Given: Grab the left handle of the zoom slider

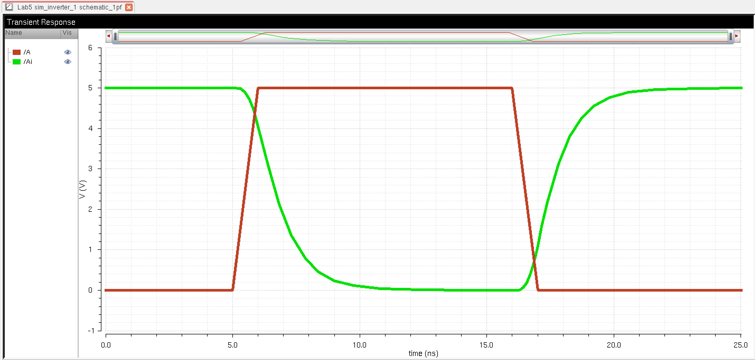Looking at the screenshot, I should 115,36.
